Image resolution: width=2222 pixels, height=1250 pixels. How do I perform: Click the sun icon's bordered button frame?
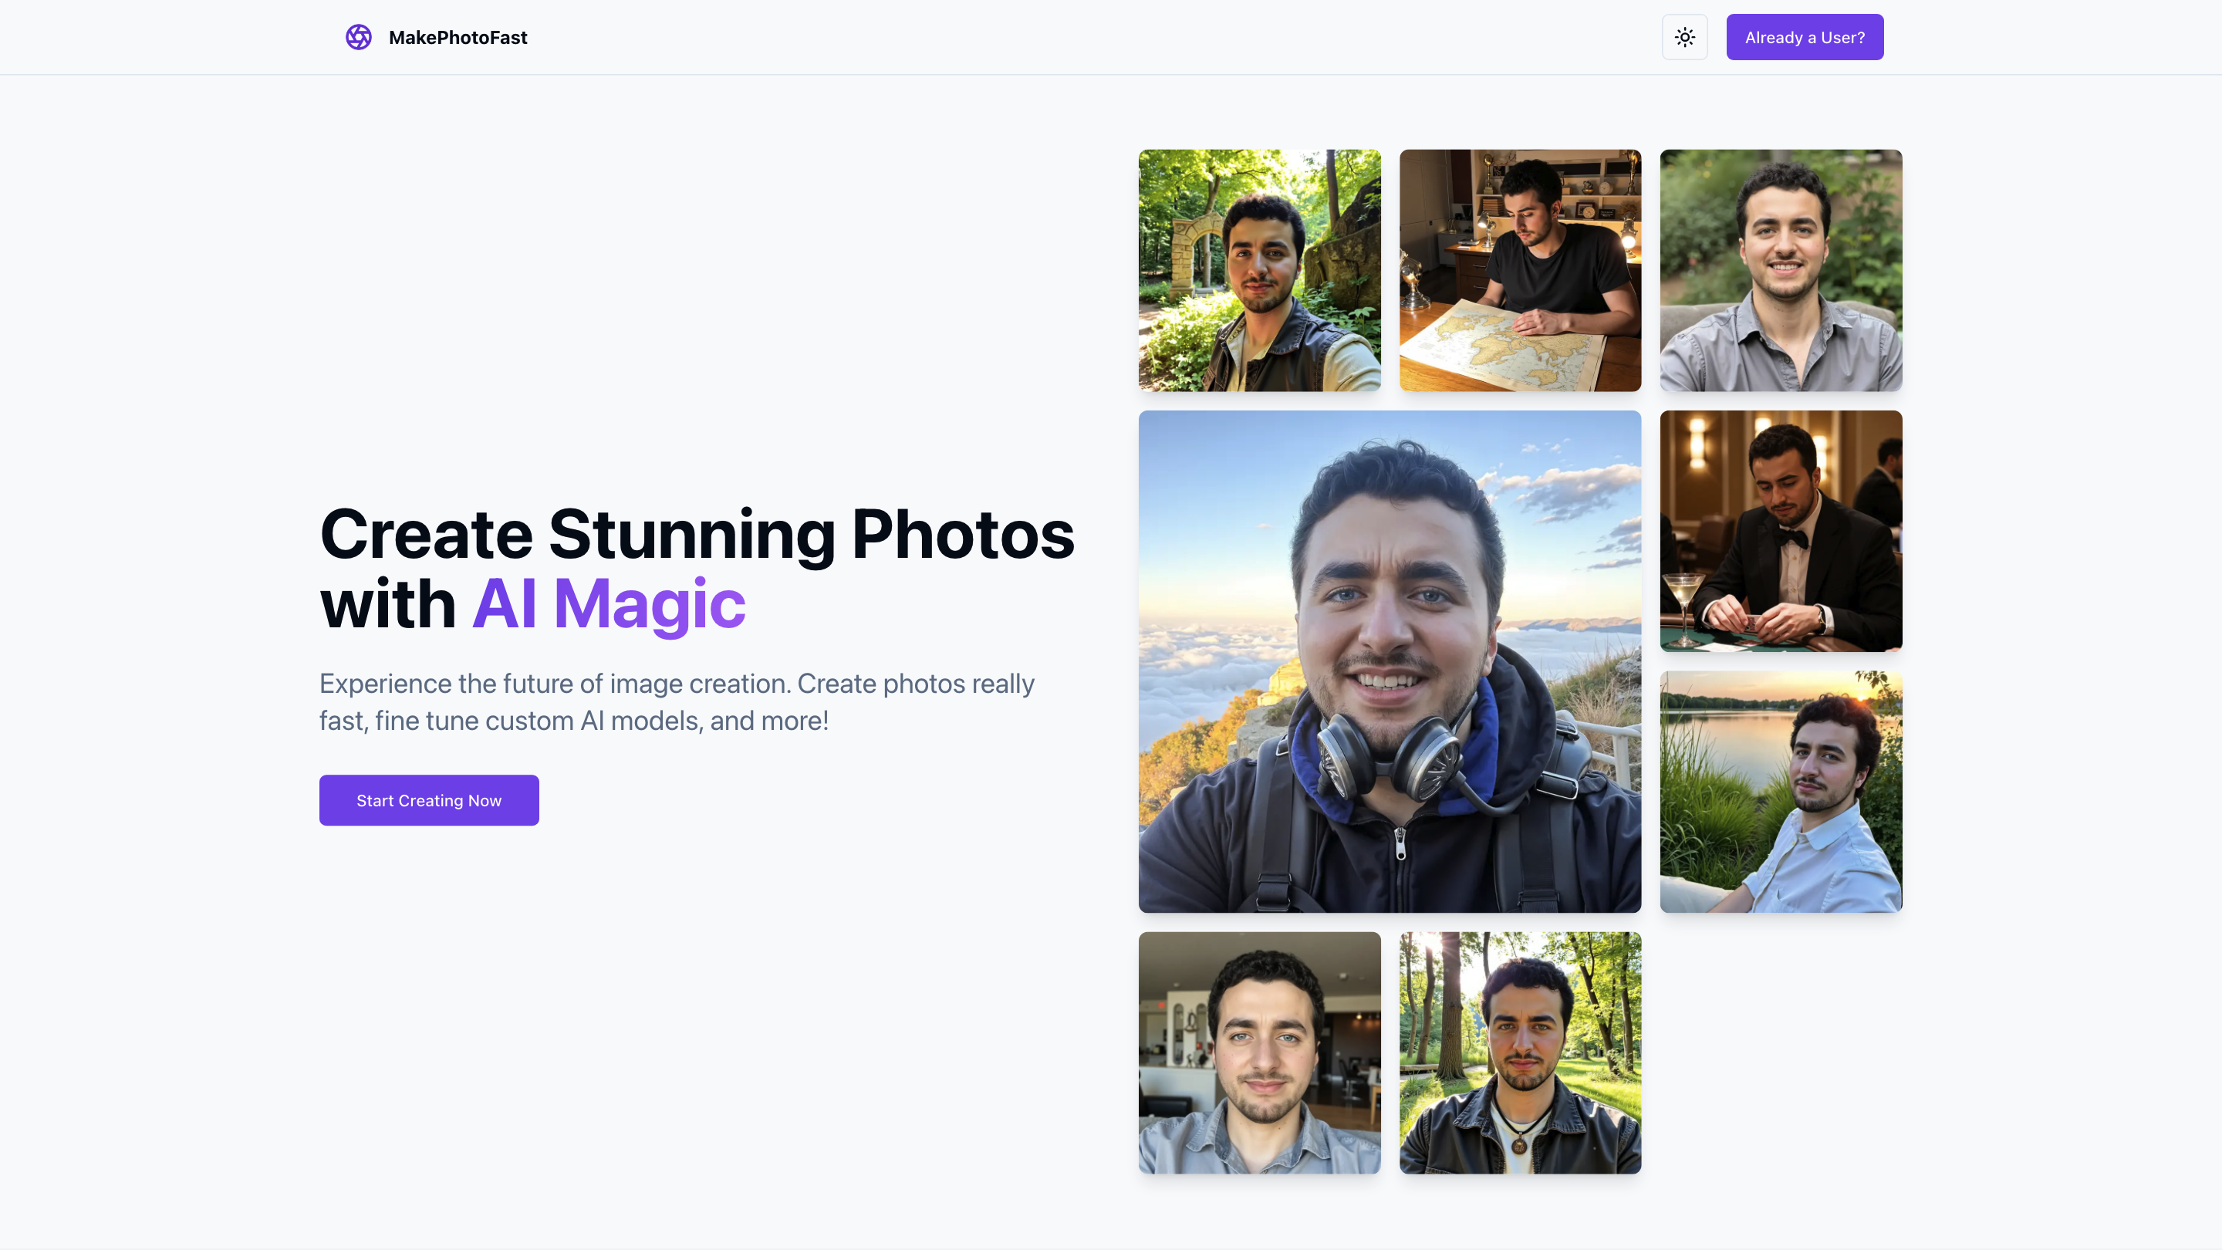coord(1684,36)
